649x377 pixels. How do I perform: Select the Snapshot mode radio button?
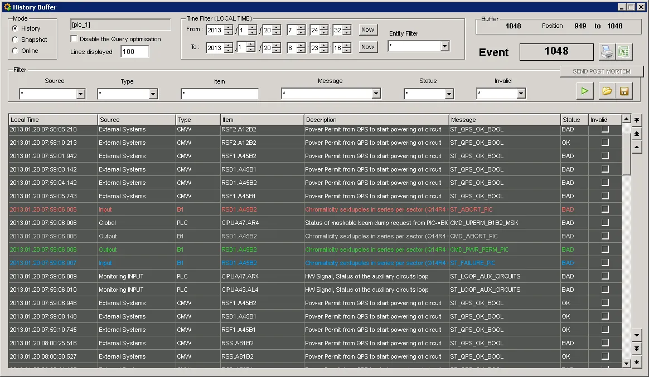15,40
